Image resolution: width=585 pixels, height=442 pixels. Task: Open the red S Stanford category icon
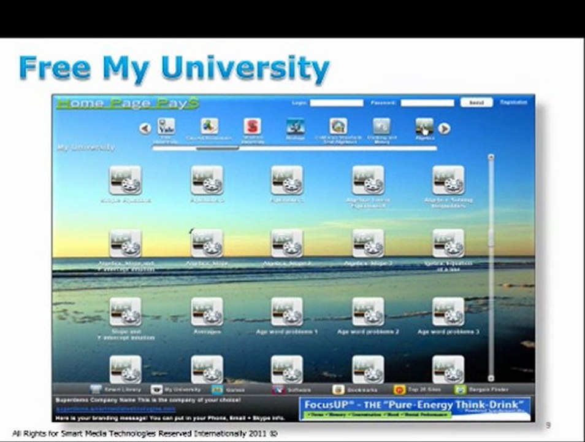(253, 126)
